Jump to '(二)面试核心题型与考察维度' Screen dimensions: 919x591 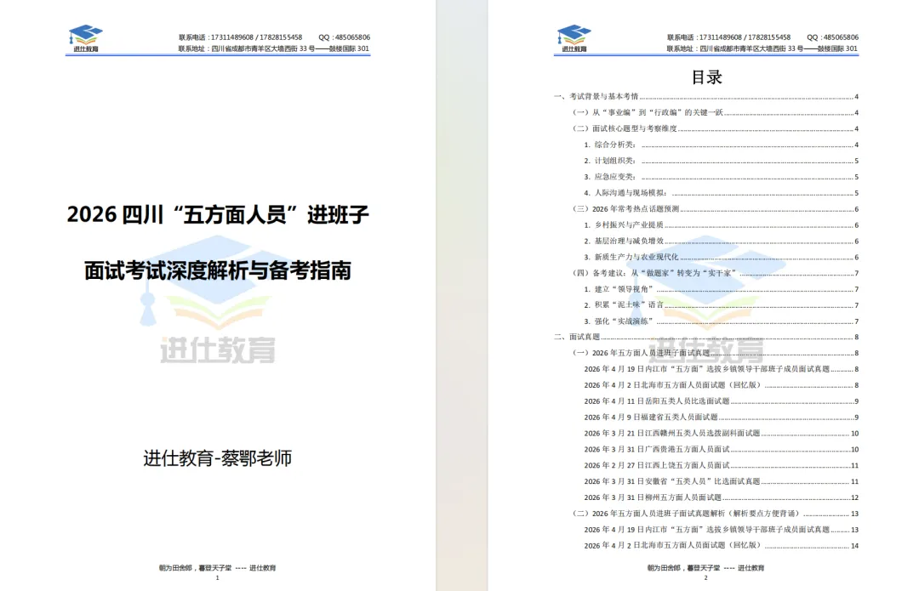715,128
